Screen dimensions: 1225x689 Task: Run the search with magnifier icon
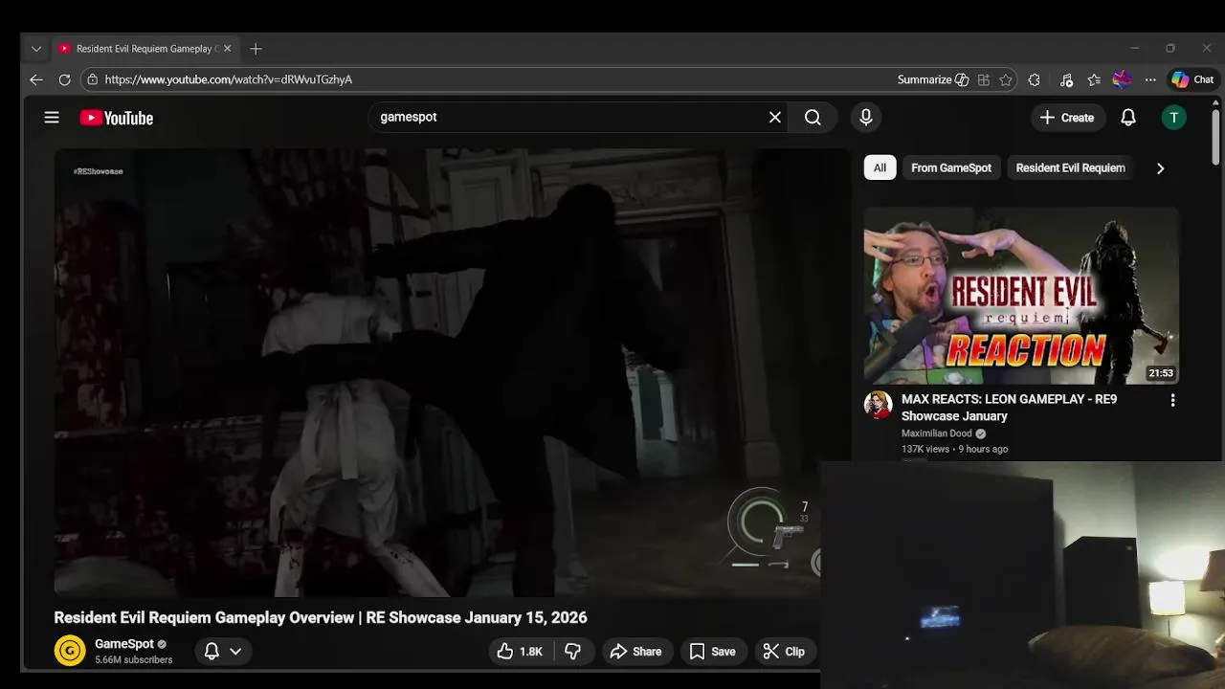pos(813,117)
